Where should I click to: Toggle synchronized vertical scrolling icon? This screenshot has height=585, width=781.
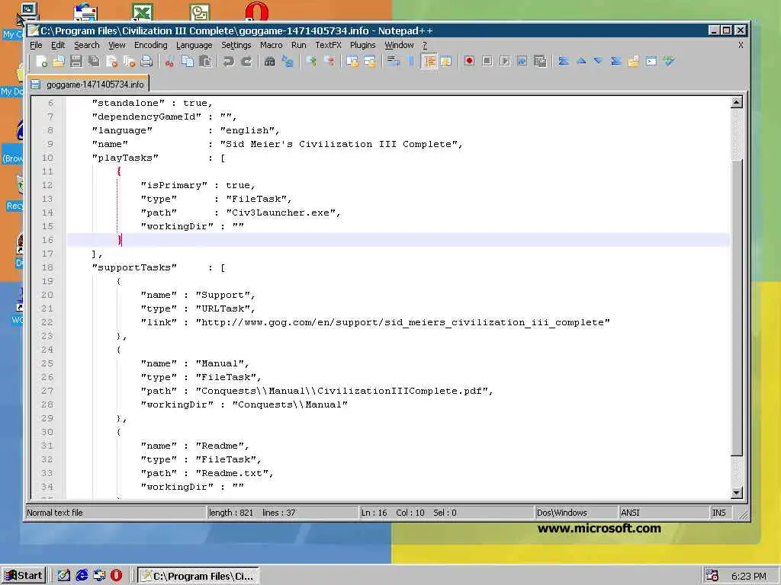[x=352, y=61]
